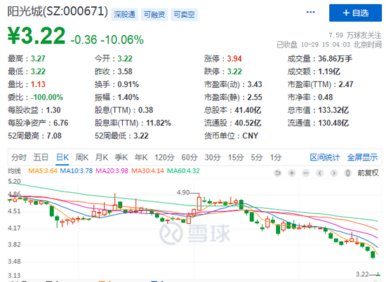
Task: Switch to the 60分 interval tab
Action: click(189, 157)
